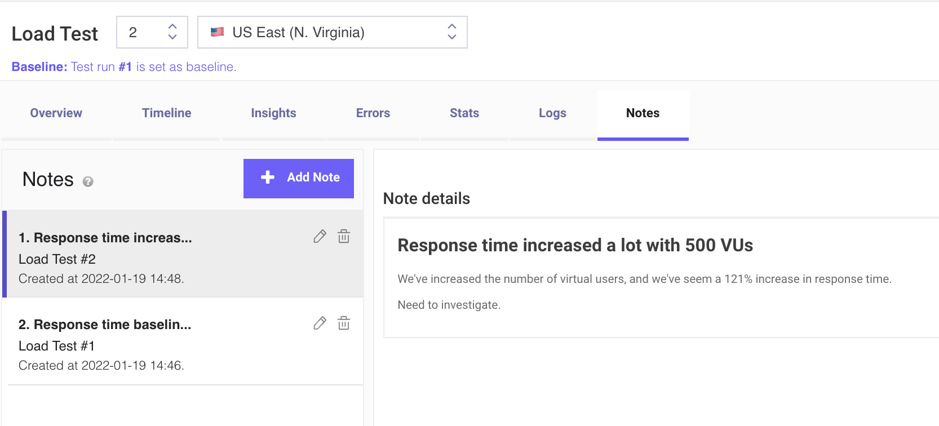Follow the baseline #1 test run link

[x=125, y=66]
